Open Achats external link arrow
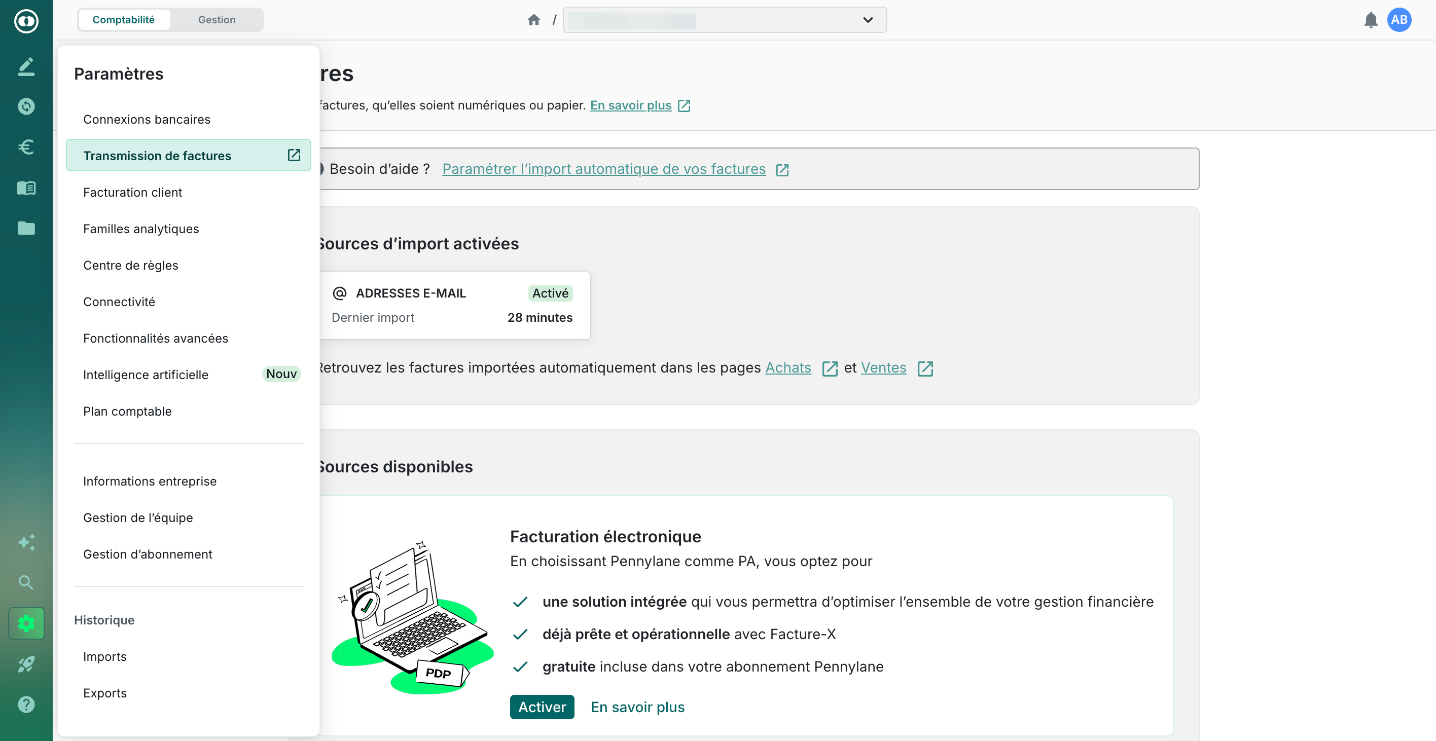Viewport: 1436px width, 741px height. coord(830,368)
